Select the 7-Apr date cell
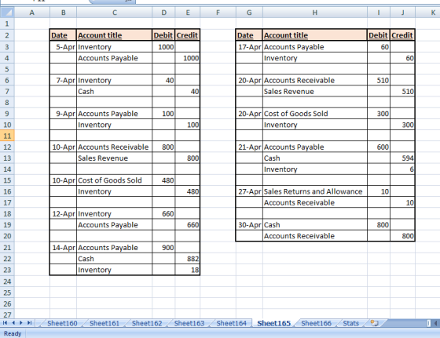The height and width of the screenshot is (338, 440). [63, 80]
